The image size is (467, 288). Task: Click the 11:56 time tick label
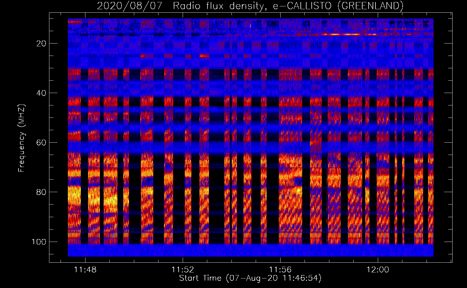point(280,270)
